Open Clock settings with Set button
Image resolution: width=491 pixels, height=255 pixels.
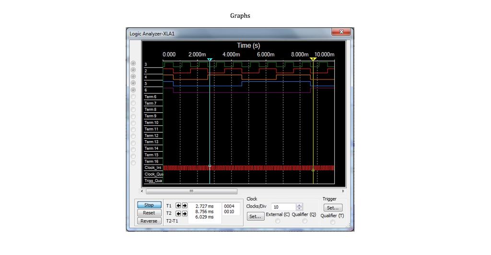(255, 216)
